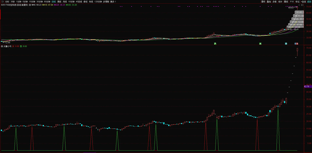Click the 69.83 high price label

[291, 8]
